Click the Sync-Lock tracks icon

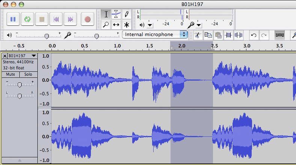pyautogui.click(x=280, y=35)
